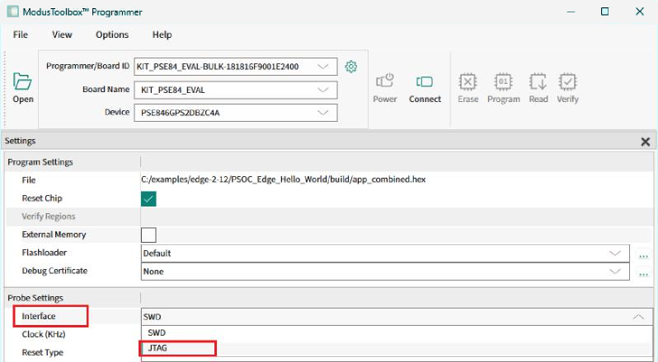Minimize the Programmer window
658x362 pixels.
571,12
